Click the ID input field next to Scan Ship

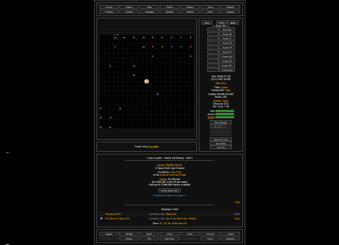213,30
